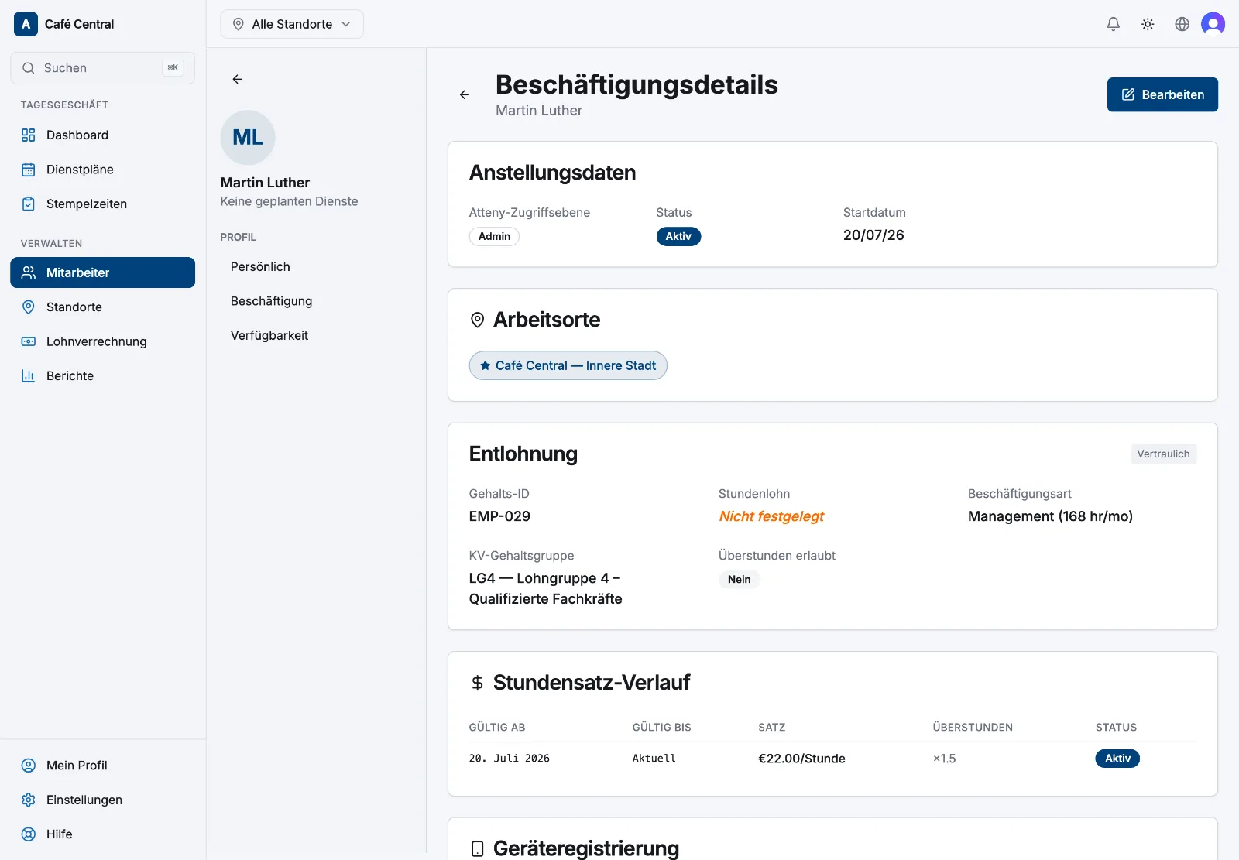
Task: Click the back arrow beside Beschäftigungsdetails
Action: 465,94
